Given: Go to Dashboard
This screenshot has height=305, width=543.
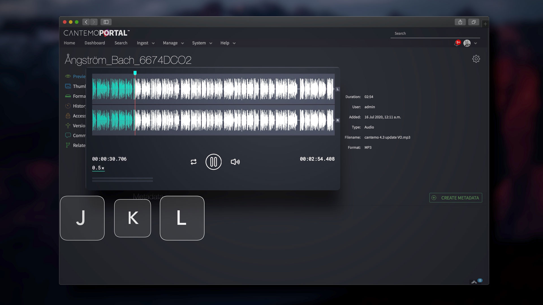Looking at the screenshot, I should pos(95,43).
